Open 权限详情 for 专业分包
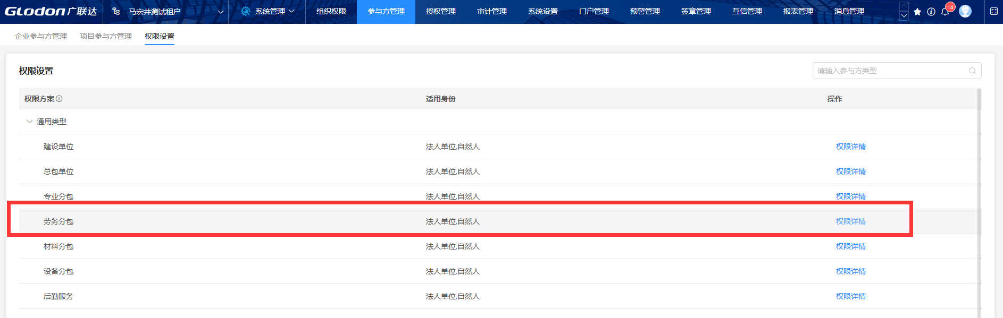The height and width of the screenshot is (318, 1003). coord(851,196)
